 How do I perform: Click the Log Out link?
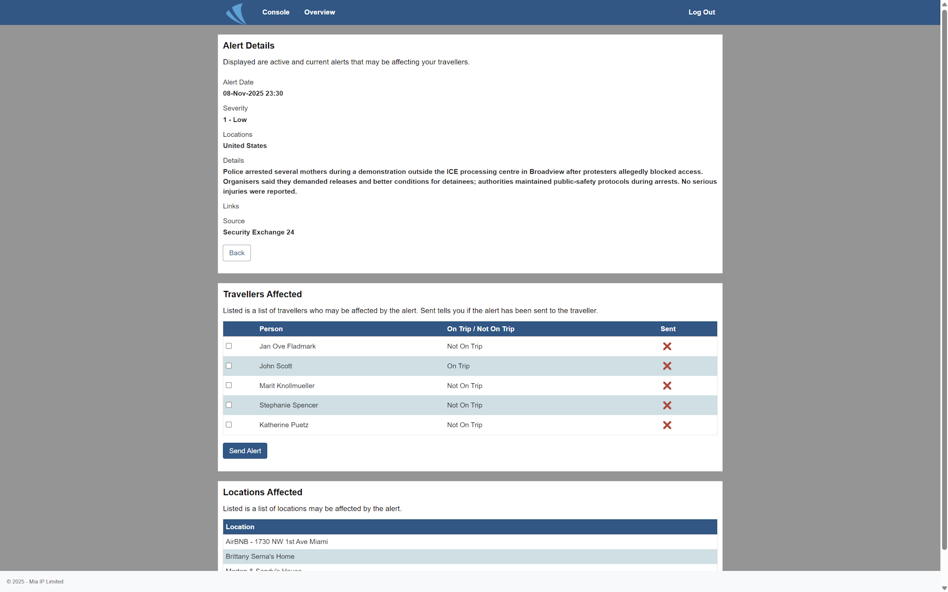[x=702, y=12]
